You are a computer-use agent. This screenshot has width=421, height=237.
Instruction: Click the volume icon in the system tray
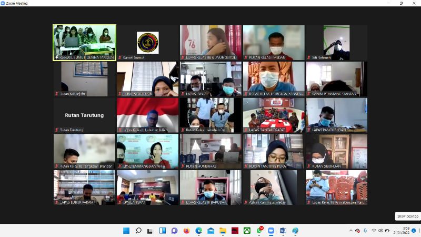(x=382, y=231)
